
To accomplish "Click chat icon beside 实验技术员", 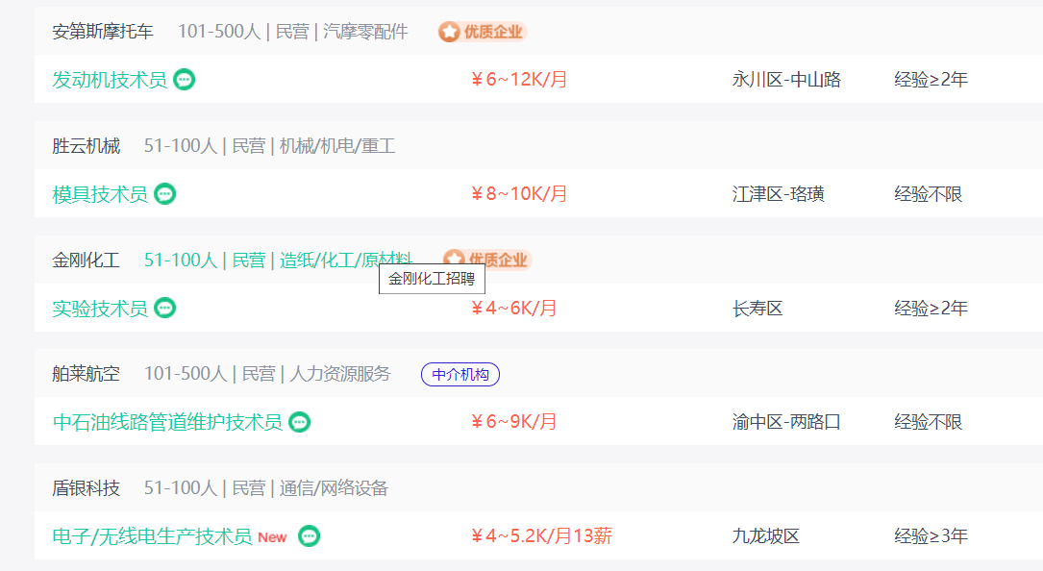I will (x=165, y=309).
